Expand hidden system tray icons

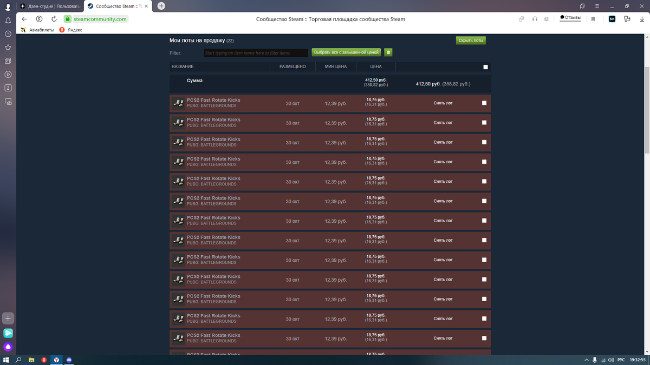[587, 360]
